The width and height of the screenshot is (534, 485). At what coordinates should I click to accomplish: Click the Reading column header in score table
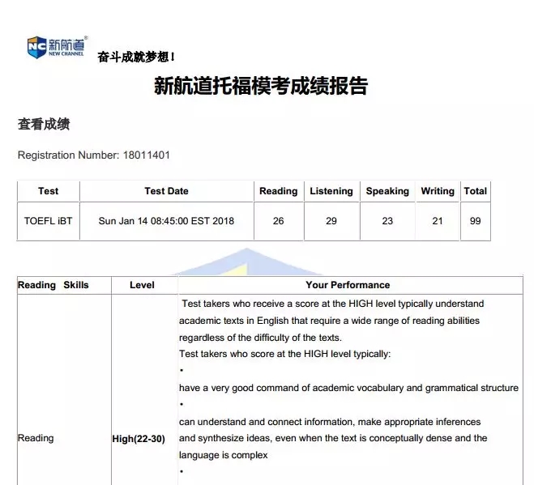(x=278, y=191)
